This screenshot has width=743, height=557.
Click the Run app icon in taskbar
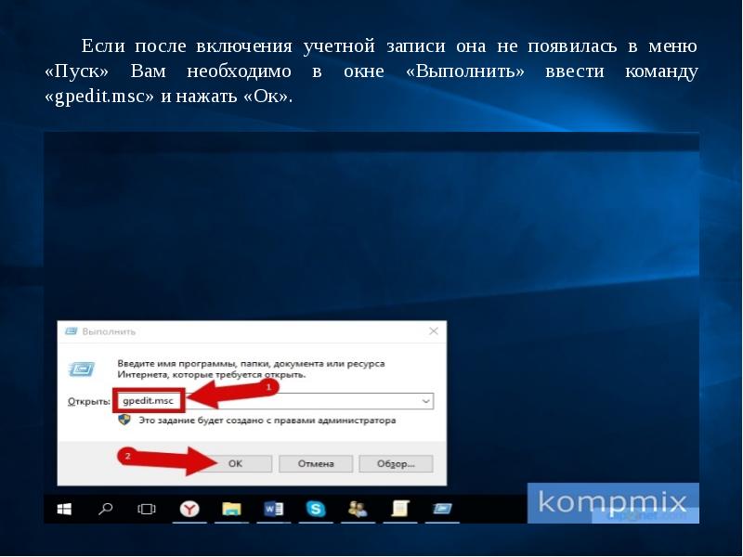tap(442, 509)
